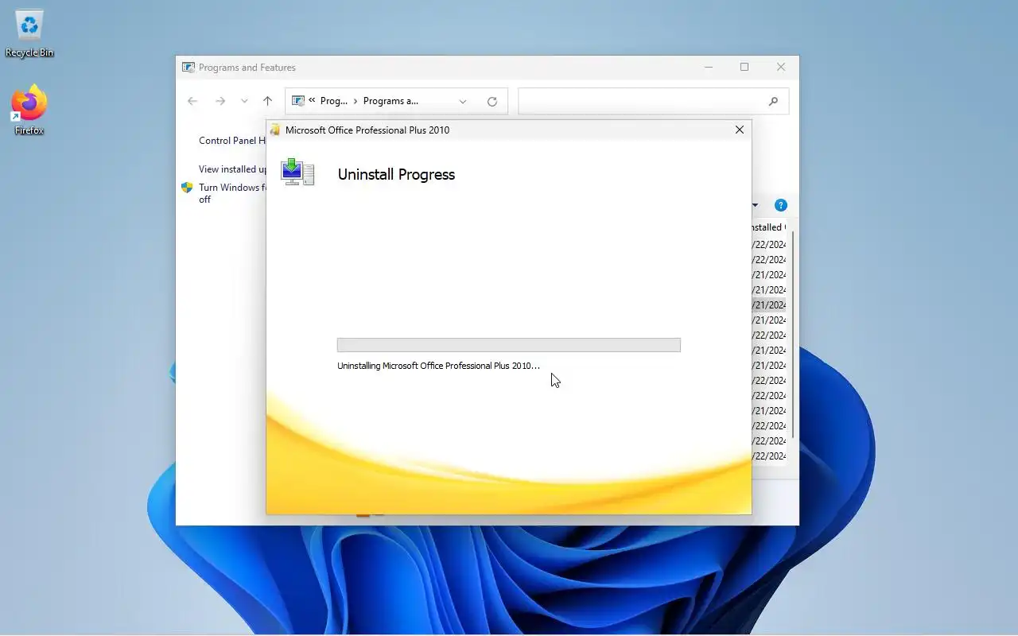The image size is (1018, 636).
Task: Open the Turn Windows features on or off link
Action: point(232,193)
